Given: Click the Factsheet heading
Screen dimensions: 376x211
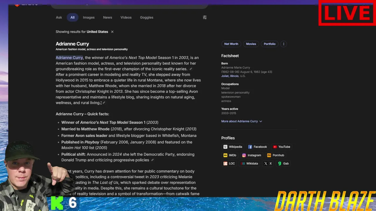Looking at the screenshot, I should [230, 56].
